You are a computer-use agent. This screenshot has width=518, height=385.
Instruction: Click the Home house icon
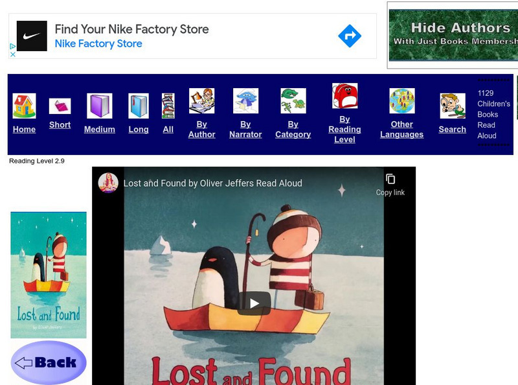pyautogui.click(x=24, y=104)
